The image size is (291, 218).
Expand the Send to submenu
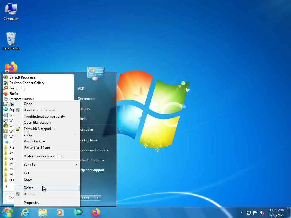(47, 164)
